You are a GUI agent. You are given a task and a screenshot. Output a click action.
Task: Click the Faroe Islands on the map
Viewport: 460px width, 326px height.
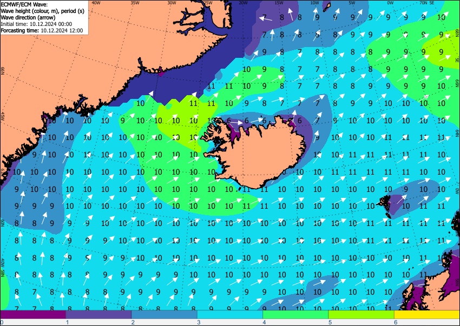pyautogui.click(x=385, y=206)
